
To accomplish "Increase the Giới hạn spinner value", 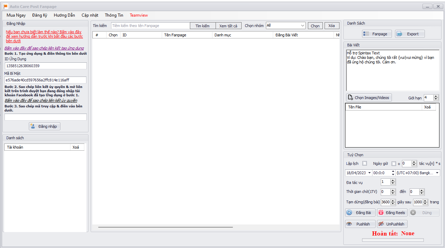I will coord(436,96).
